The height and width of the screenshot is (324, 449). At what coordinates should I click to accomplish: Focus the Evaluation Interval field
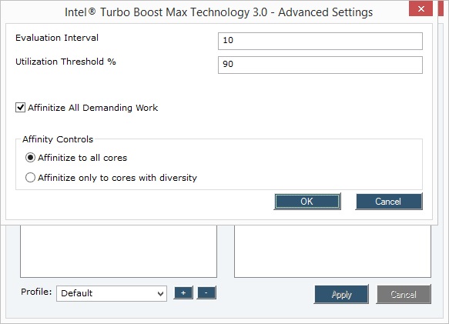coord(320,41)
